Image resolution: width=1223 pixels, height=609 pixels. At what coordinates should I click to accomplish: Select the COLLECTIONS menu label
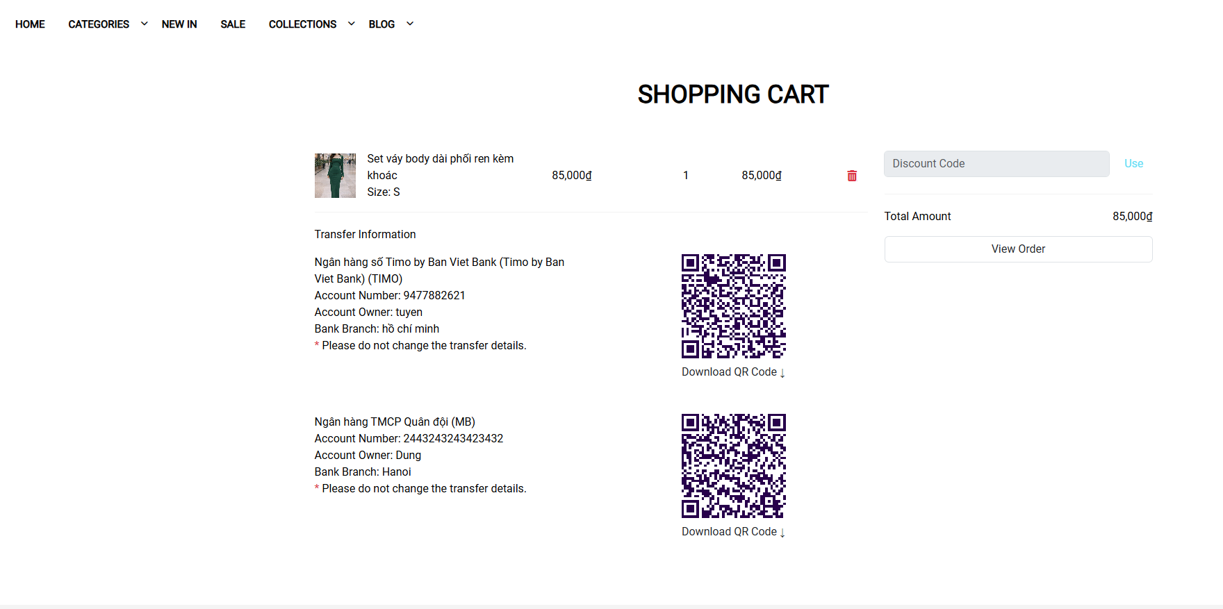(302, 24)
